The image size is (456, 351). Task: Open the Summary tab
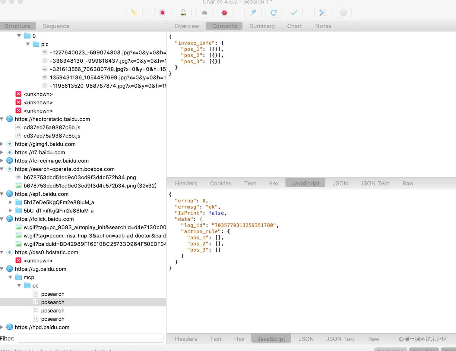(x=262, y=26)
